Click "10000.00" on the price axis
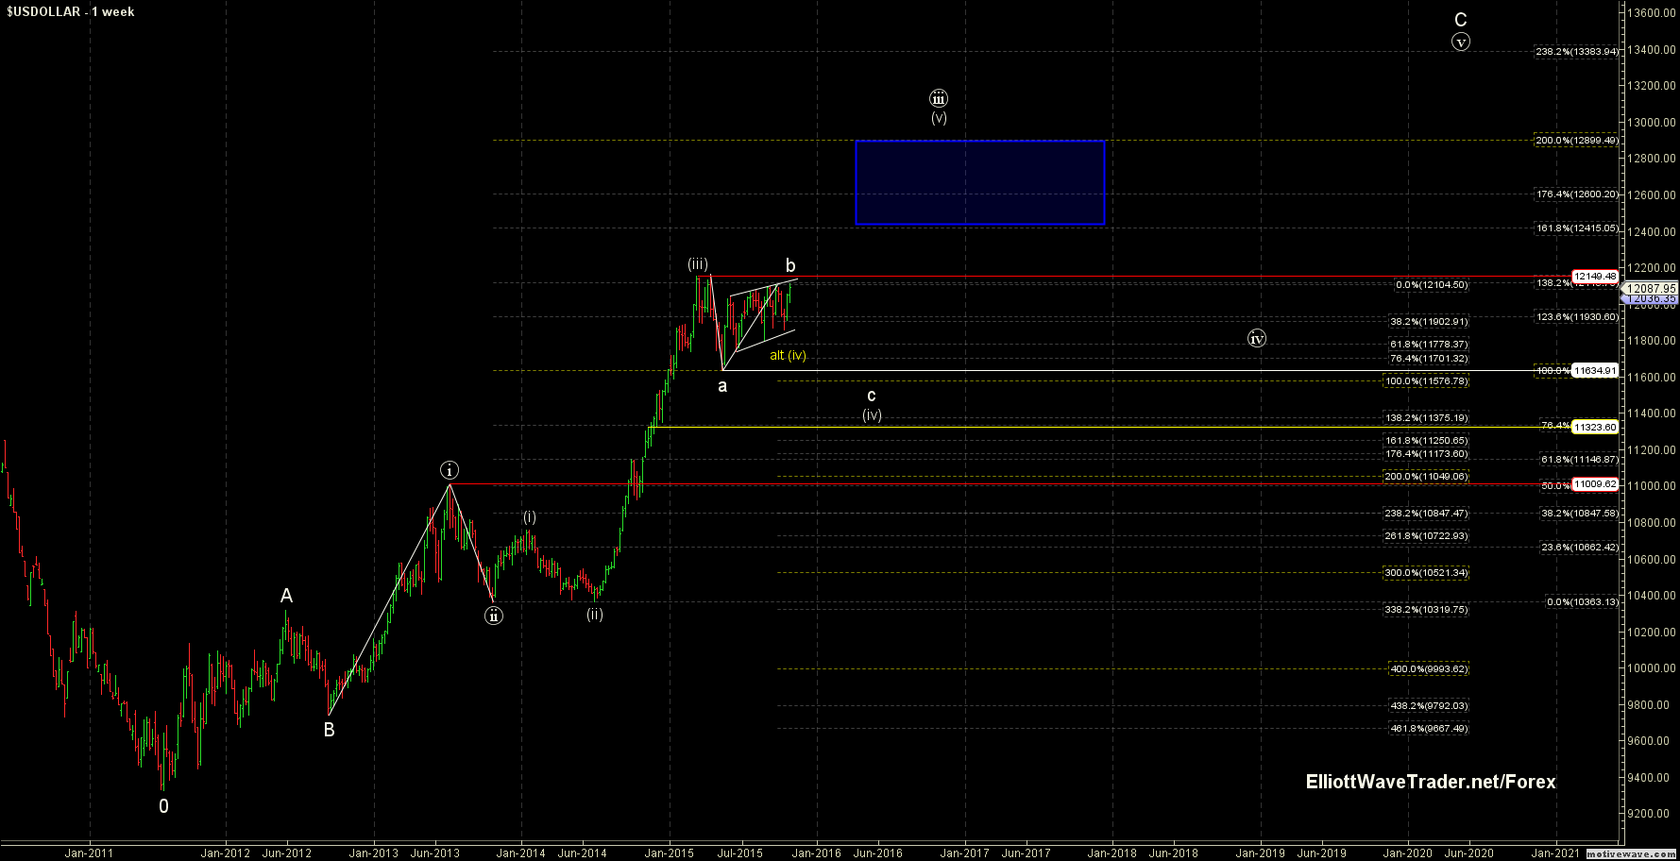Viewport: 1680px width, 861px height. coord(1652,668)
